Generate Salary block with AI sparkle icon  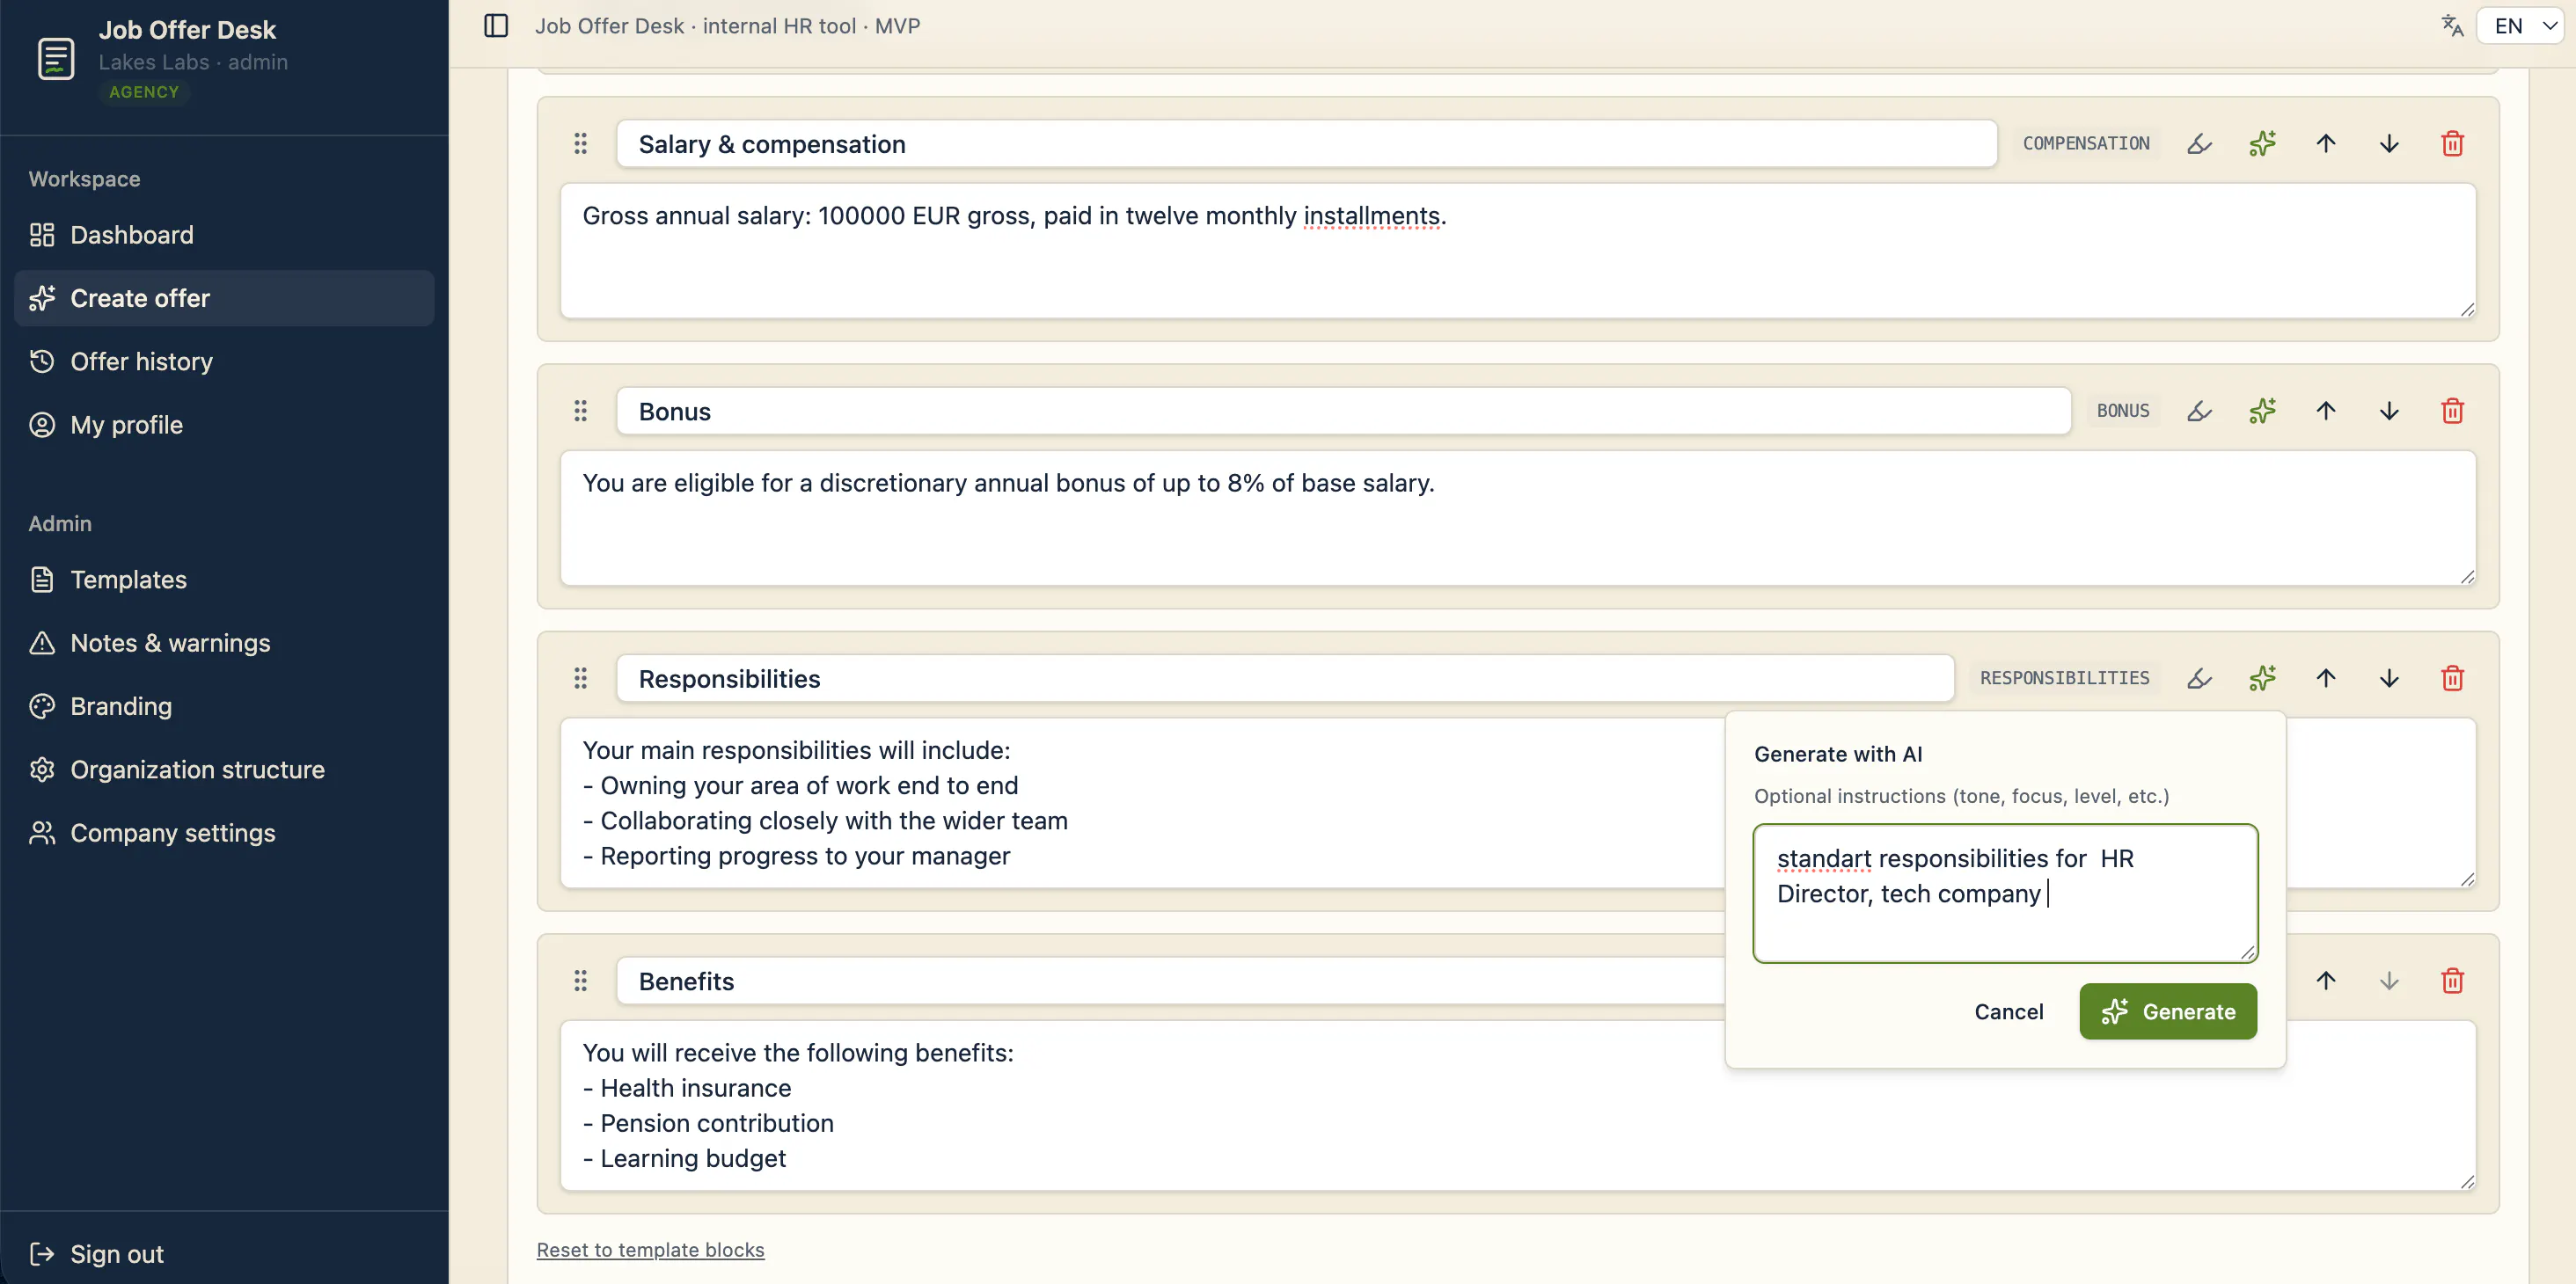pos(2262,144)
